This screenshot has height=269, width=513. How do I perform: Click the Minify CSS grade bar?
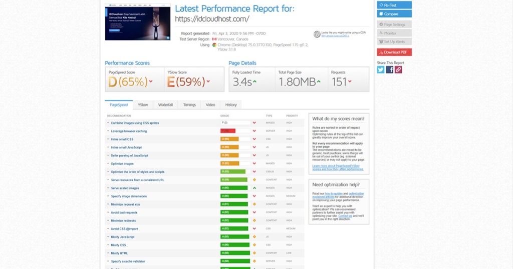pyautogui.click(x=234, y=245)
